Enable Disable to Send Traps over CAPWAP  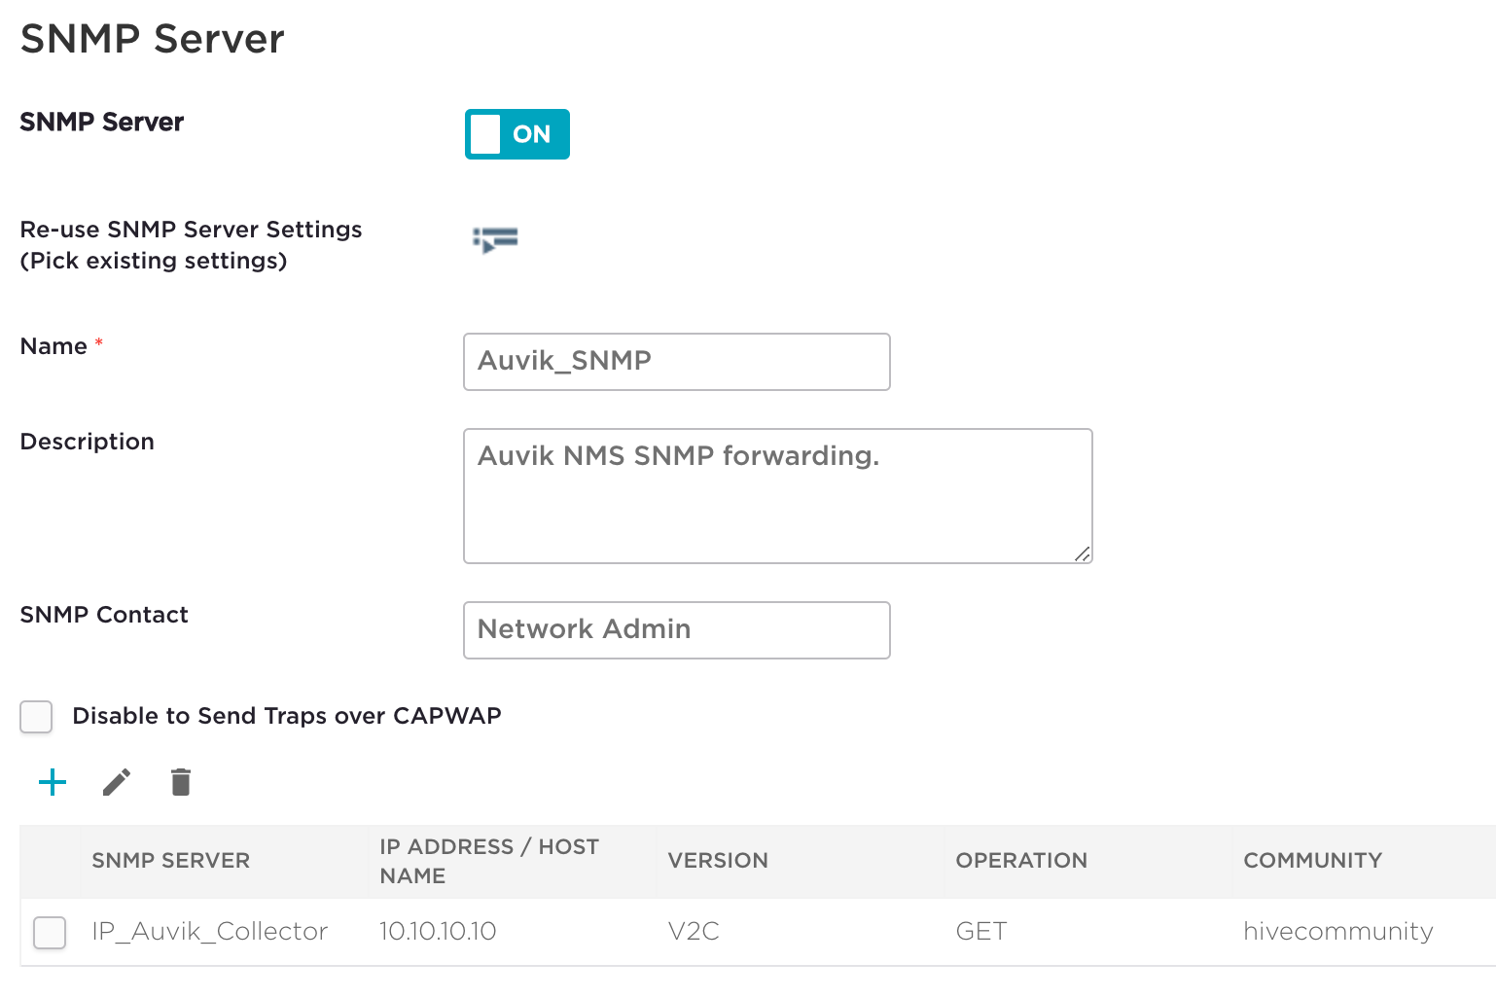(36, 717)
